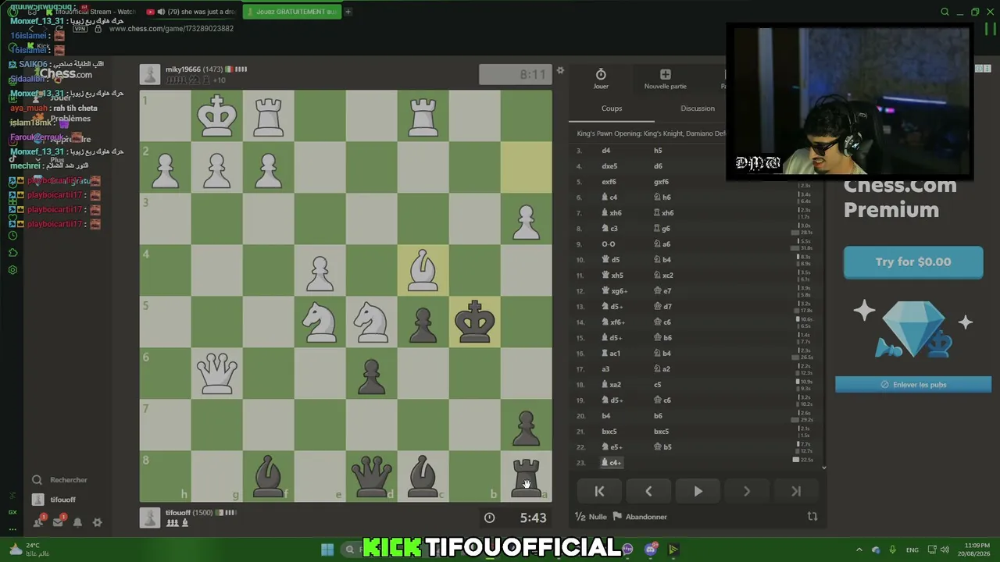Select the highlighted move c4+ in row 23
This screenshot has height=562, width=1000.
tap(612, 463)
